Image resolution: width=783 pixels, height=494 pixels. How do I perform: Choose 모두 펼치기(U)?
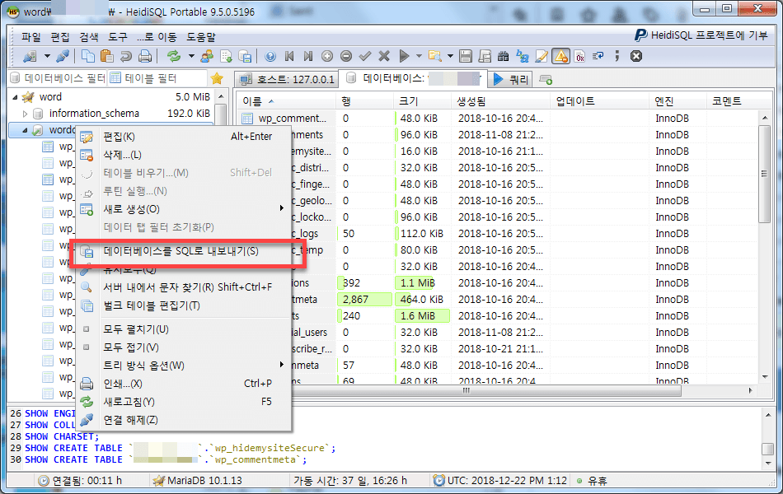pyautogui.click(x=183, y=329)
